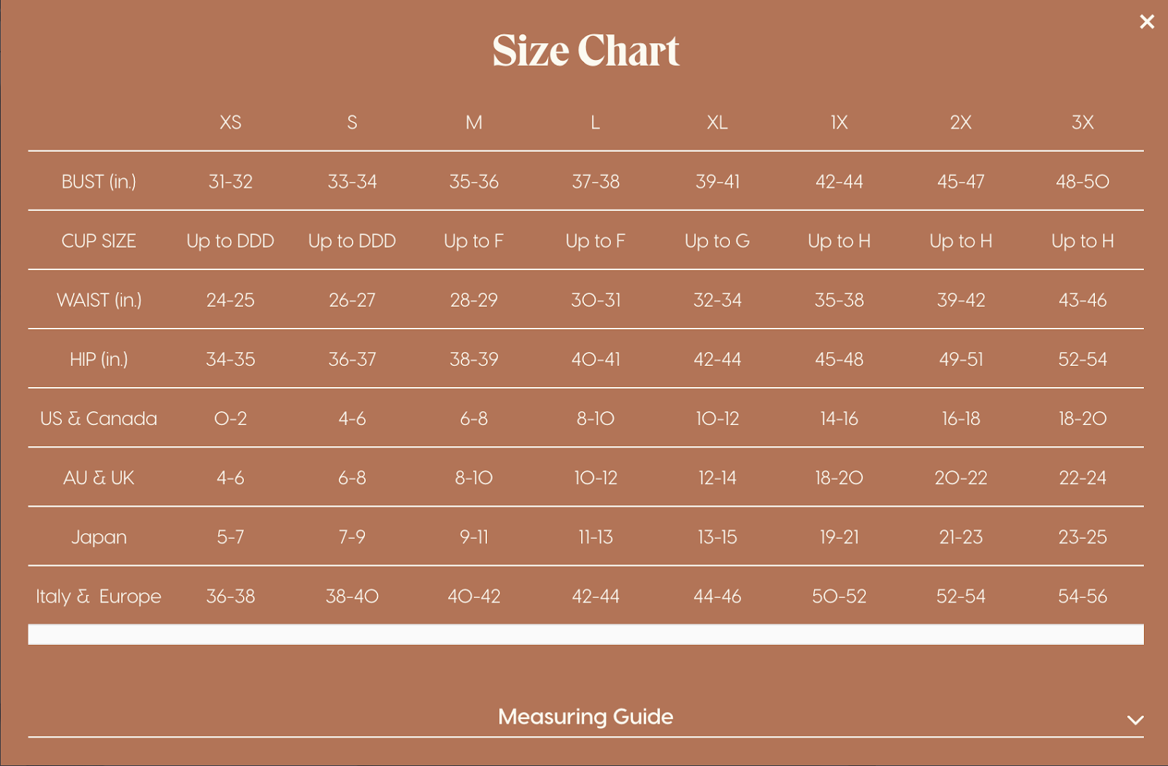Click the Italy & Europe row label
The height and width of the screenshot is (766, 1168).
tap(97, 597)
